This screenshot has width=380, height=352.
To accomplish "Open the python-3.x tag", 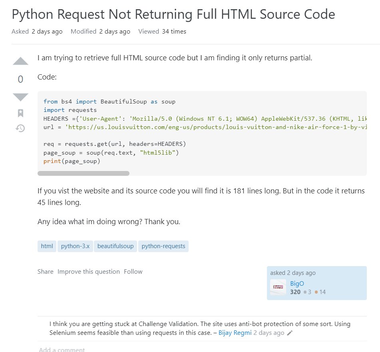I will point(75,246).
